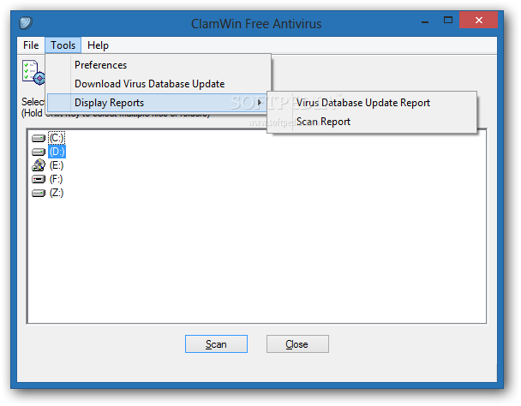Close the open Tools menu

[63, 45]
